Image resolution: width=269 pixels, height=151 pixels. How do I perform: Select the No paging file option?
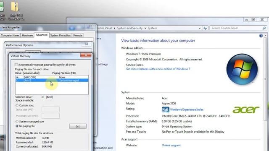coord(17,126)
